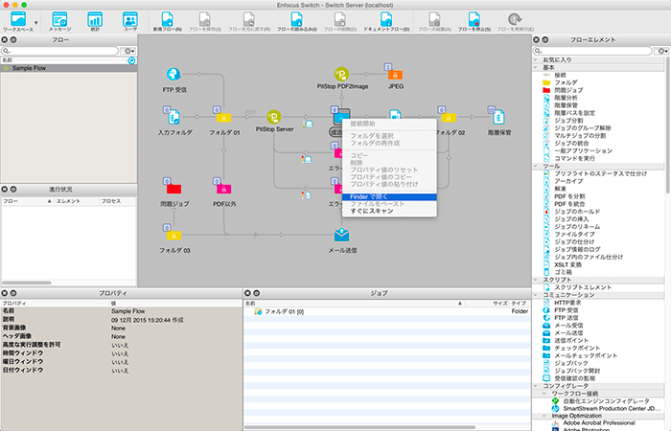This screenshot has width=671, height=431.
Task: Click greyed フローを保存 save flow icon
Action: (x=205, y=21)
